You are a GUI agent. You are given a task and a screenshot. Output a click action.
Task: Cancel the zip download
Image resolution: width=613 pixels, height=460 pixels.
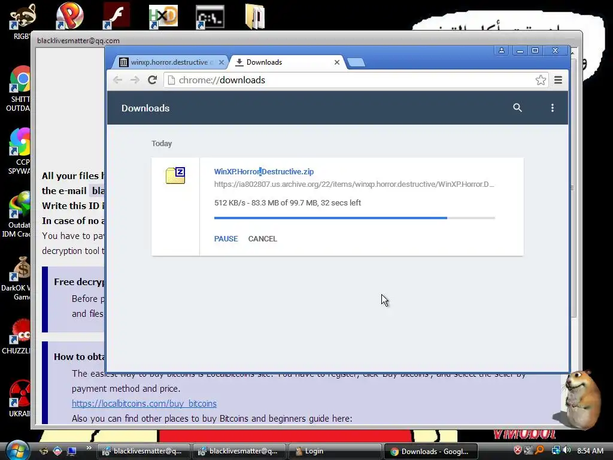[262, 238]
